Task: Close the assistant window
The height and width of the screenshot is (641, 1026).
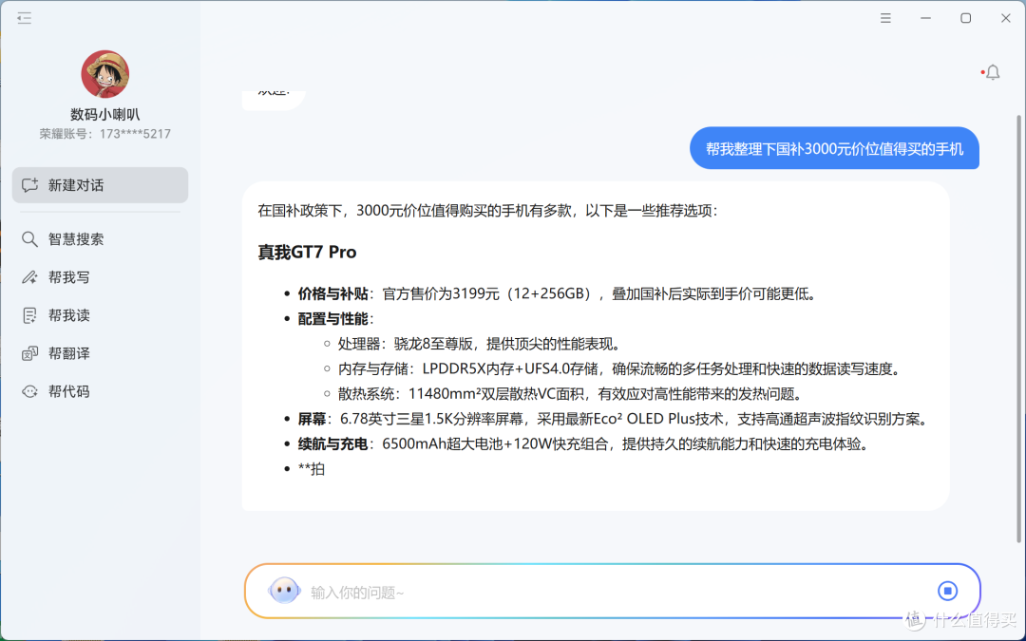Action: (1006, 18)
